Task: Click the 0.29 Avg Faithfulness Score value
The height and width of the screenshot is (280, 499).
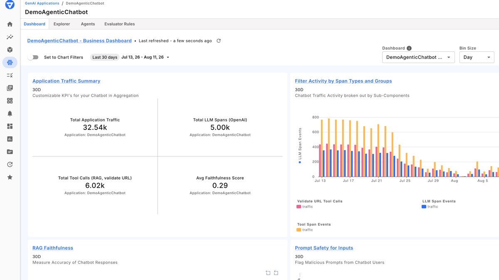Action: pyautogui.click(x=220, y=185)
